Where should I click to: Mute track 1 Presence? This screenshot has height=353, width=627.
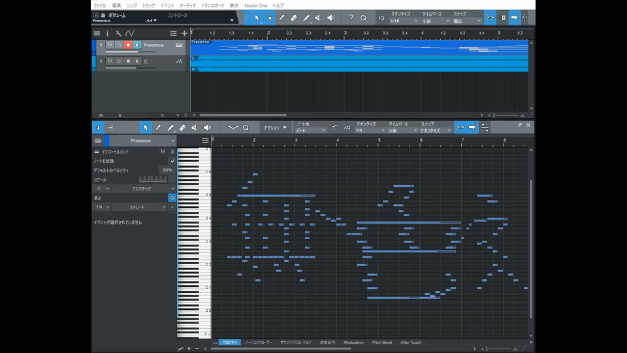pos(110,45)
